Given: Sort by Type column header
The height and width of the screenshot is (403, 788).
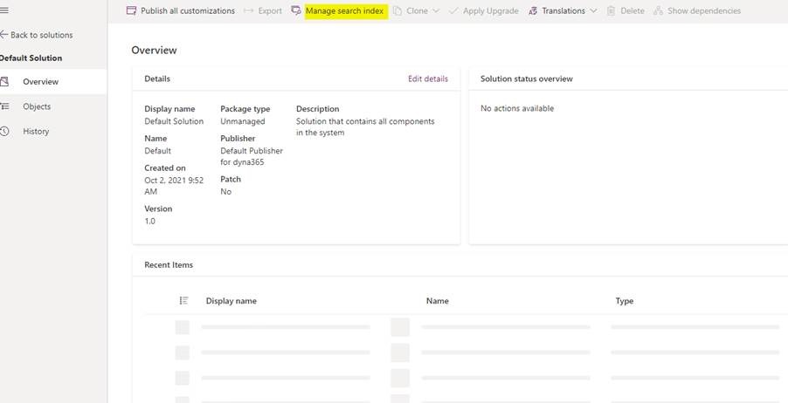Looking at the screenshot, I should (624, 301).
